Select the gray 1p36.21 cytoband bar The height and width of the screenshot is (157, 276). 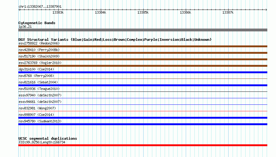point(143,30)
